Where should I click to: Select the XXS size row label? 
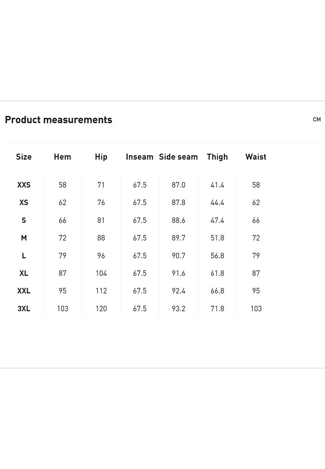[x=23, y=185]
